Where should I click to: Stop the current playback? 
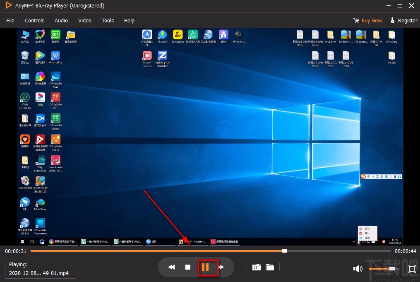pyautogui.click(x=188, y=267)
